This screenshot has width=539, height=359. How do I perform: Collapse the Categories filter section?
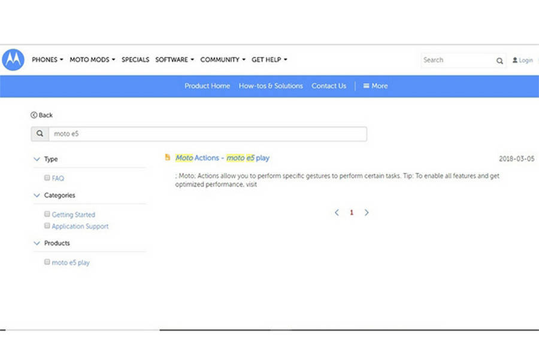(37, 195)
